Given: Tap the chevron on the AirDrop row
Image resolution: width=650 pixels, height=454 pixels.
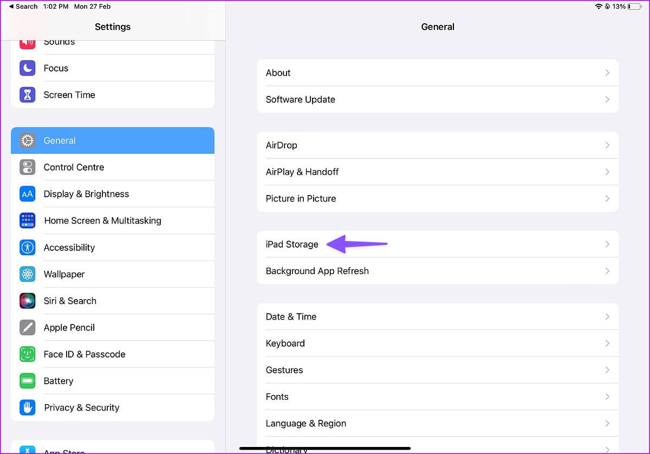Looking at the screenshot, I should [607, 145].
